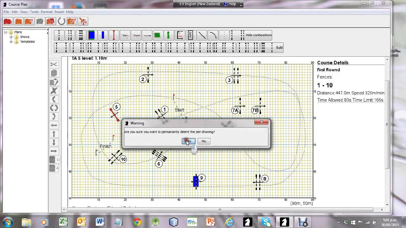Select the Shows tree item

click(x=25, y=37)
